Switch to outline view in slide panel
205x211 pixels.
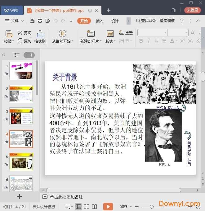[17, 55]
